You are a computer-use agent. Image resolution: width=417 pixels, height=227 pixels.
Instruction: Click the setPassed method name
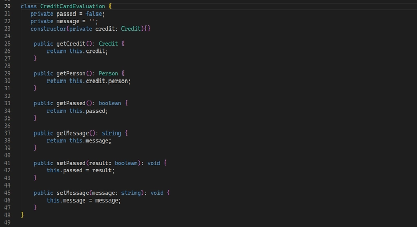click(71, 163)
